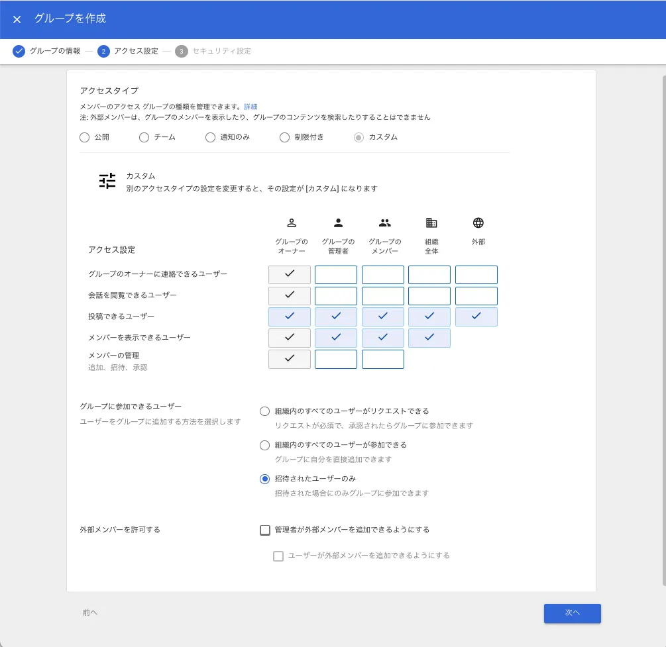The image size is (666, 647).
Task: Allow entire organization to view conversations
Action: pyautogui.click(x=429, y=296)
